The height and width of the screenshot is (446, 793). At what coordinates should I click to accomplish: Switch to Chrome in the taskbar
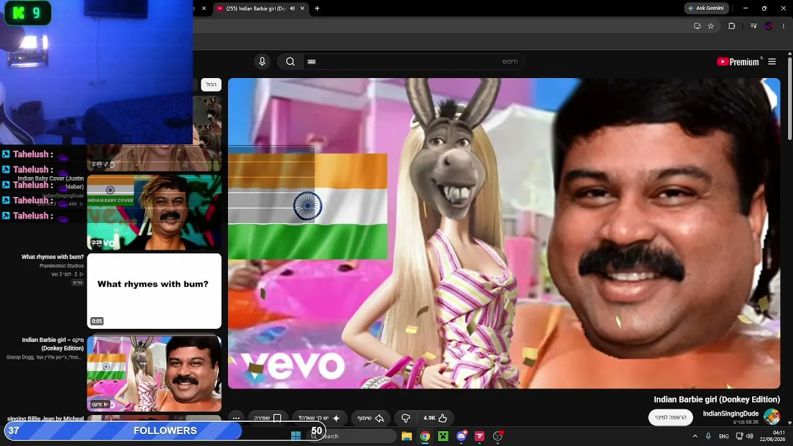425,436
